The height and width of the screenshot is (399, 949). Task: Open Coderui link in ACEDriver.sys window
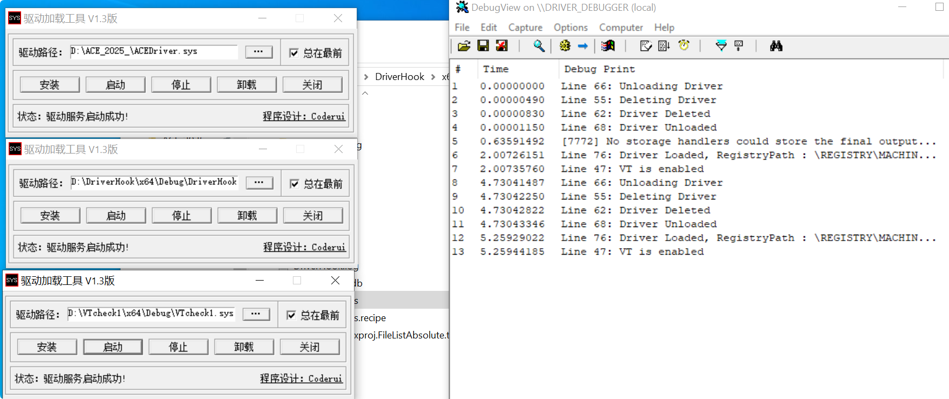click(304, 116)
